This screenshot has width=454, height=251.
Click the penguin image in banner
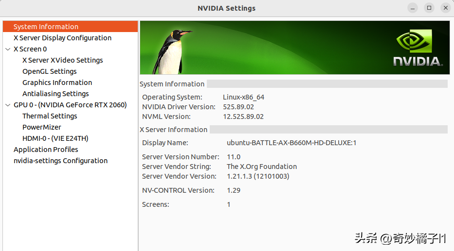pyautogui.click(x=172, y=52)
